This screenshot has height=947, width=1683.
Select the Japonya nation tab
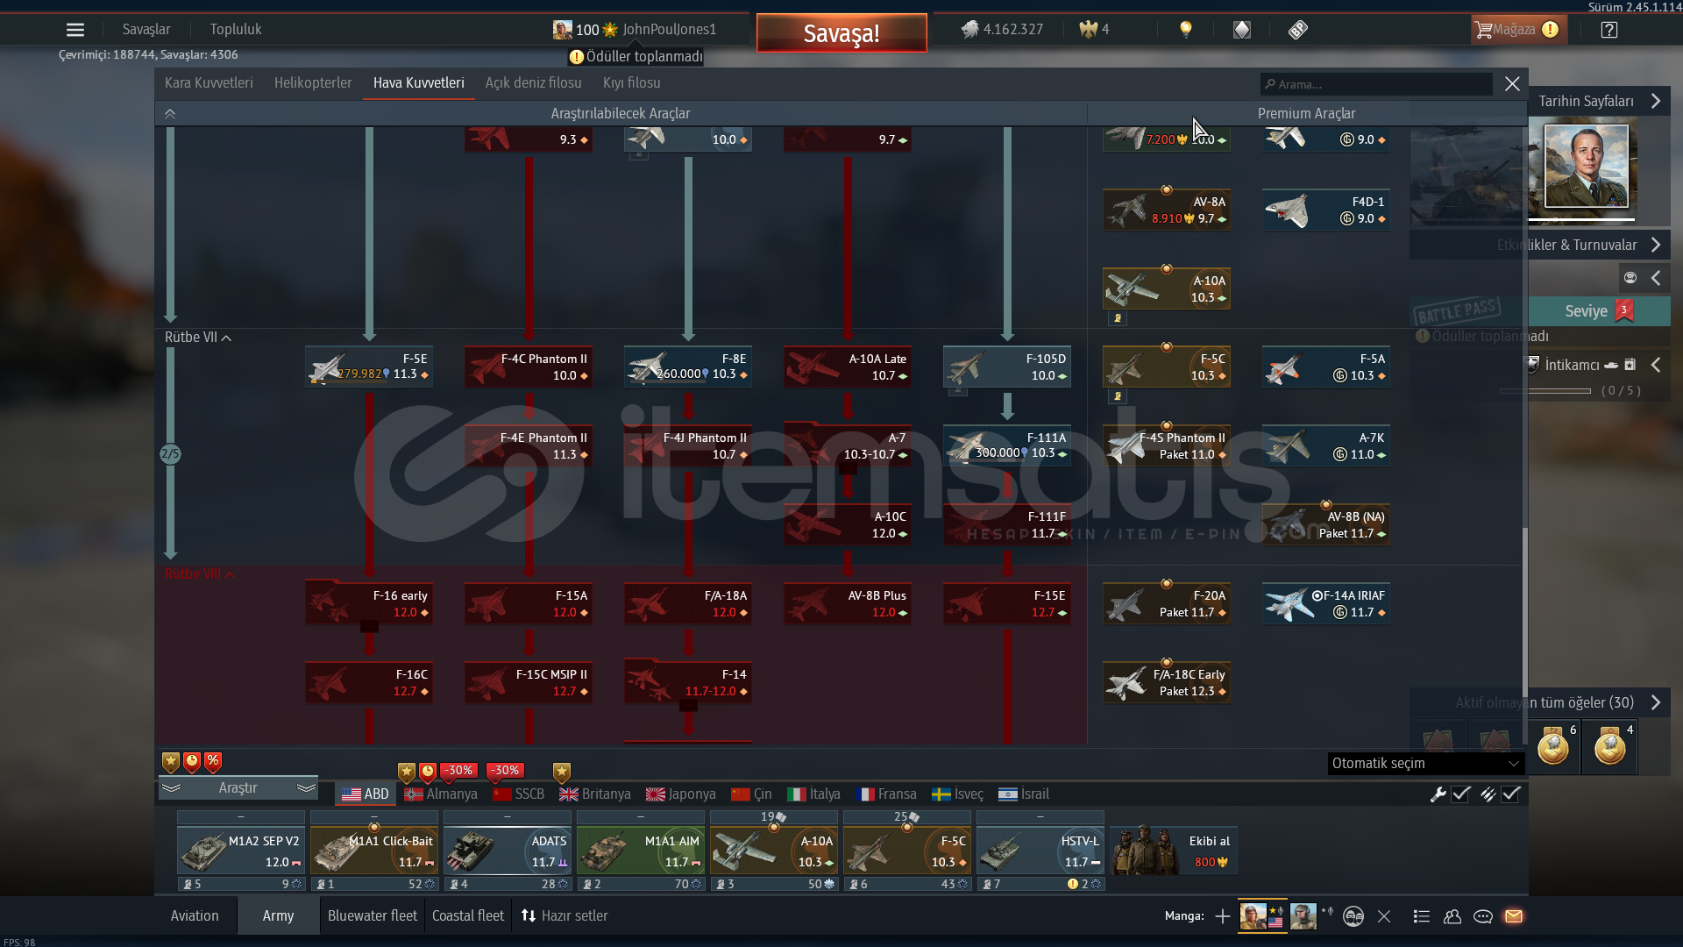pyautogui.click(x=681, y=794)
